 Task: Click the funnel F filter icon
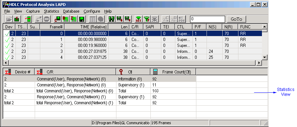pyautogui.click(x=147, y=19)
